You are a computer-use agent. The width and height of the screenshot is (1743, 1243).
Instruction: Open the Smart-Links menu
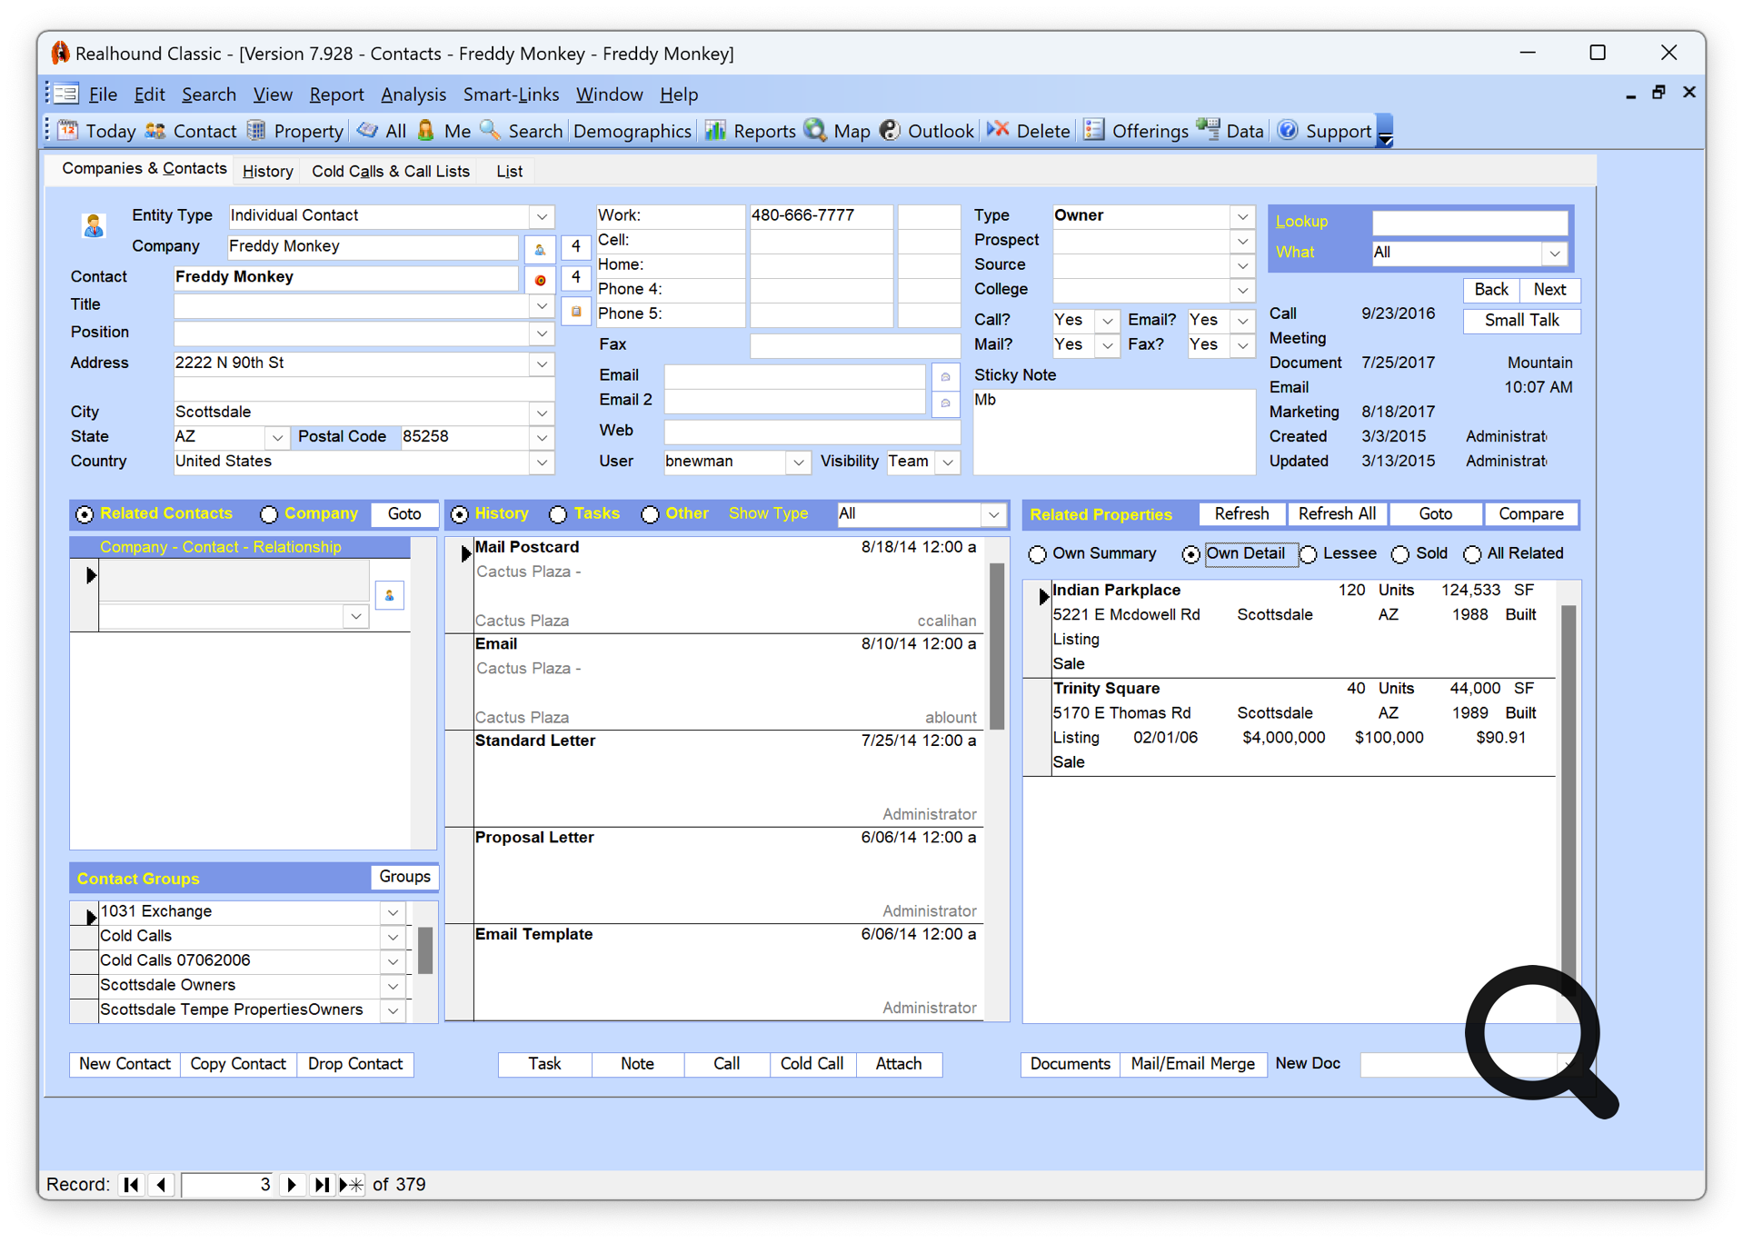[x=511, y=94]
